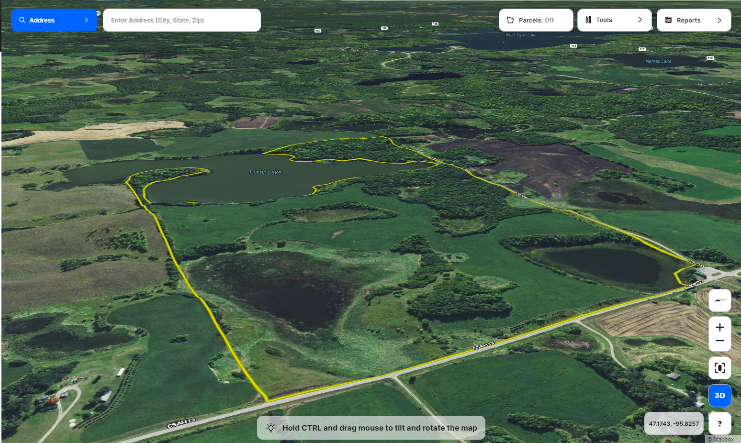Open help with the question mark button
741x443 pixels.
click(x=719, y=423)
